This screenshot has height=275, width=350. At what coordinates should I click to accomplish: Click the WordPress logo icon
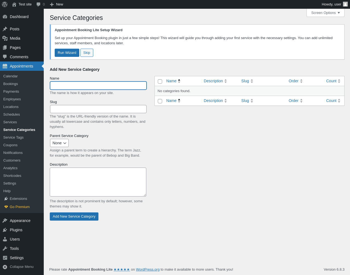tap(5, 4)
